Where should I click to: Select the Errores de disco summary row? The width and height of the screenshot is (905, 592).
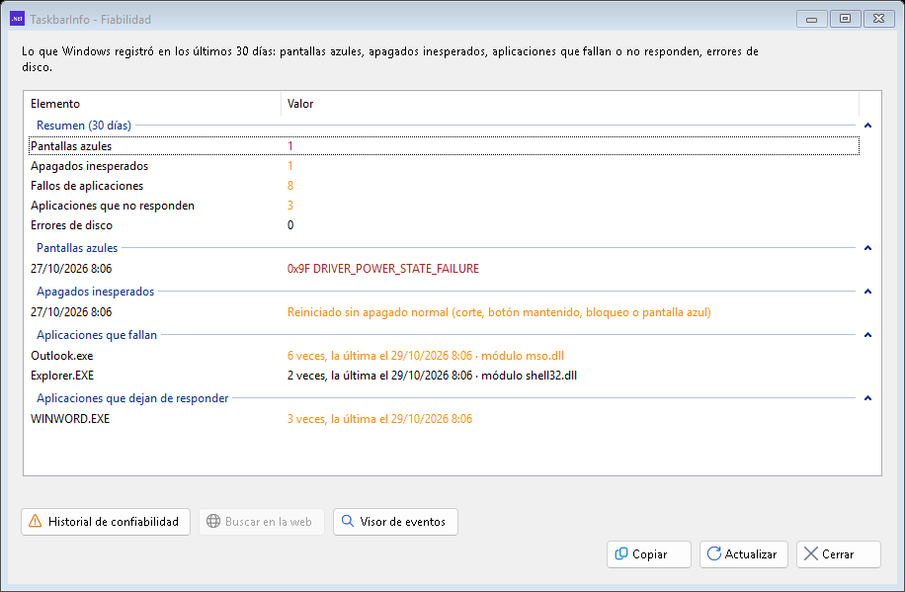(x=444, y=225)
